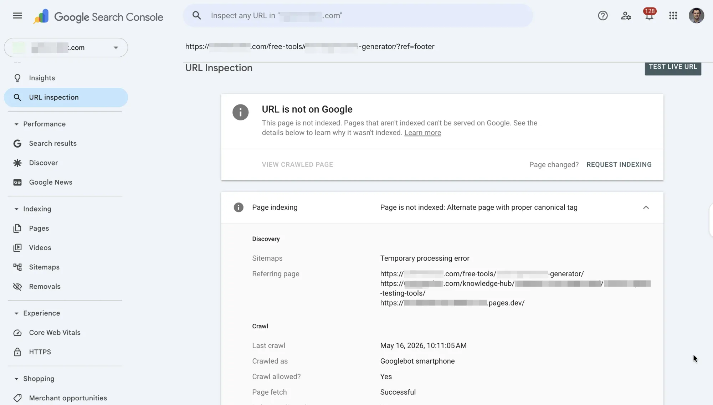Screen dimensions: 713x405
Task: Click 'Temporary processing error' sitemaps value
Action: [x=425, y=258]
